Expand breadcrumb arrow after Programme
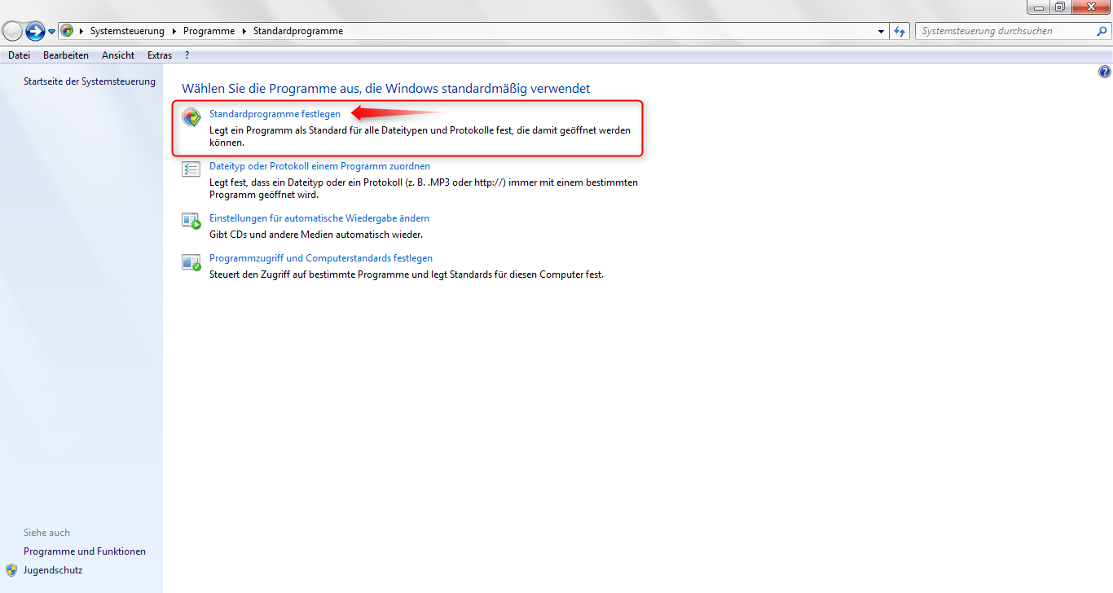 point(243,31)
